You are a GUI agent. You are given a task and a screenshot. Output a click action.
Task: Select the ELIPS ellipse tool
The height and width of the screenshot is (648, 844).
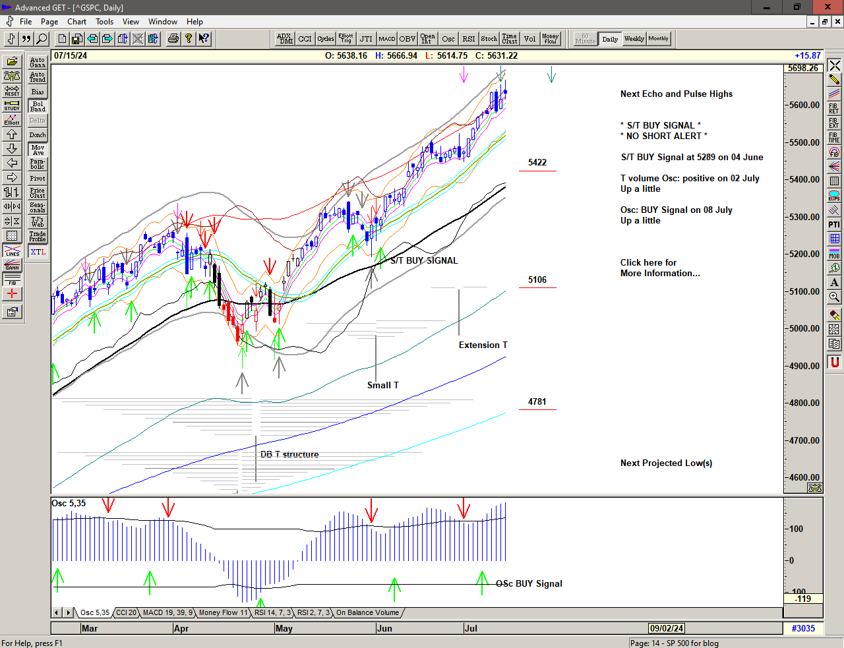pos(834,196)
